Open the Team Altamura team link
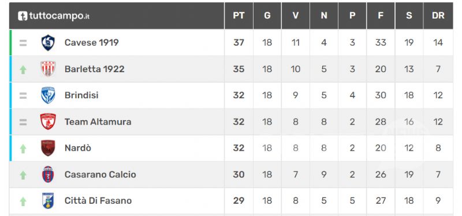The width and height of the screenshot is (462, 216). point(98,122)
